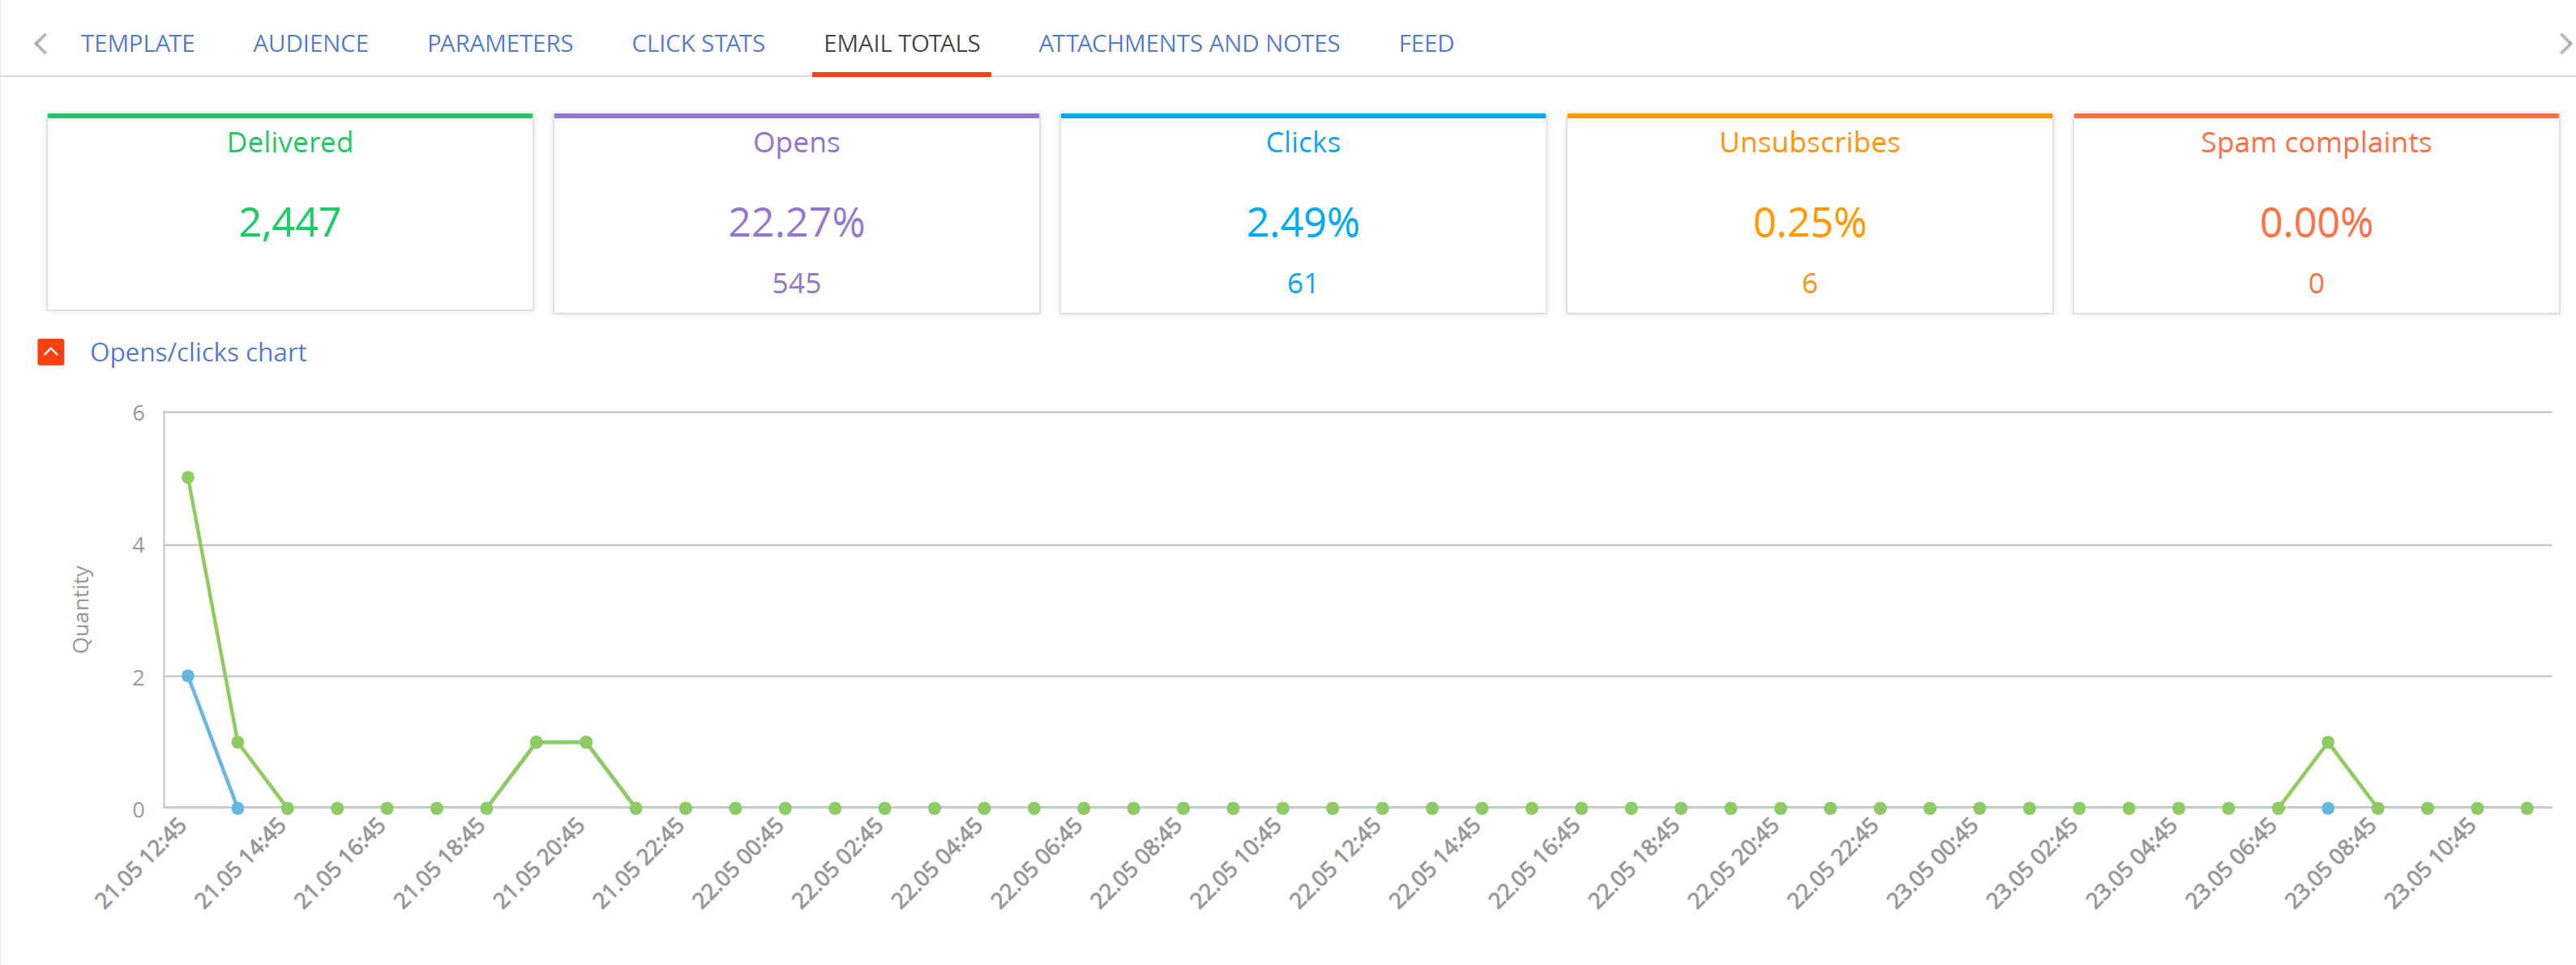The width and height of the screenshot is (2576, 965).
Task: Open ATTACHMENTS AND NOTES tab
Action: point(1189,44)
